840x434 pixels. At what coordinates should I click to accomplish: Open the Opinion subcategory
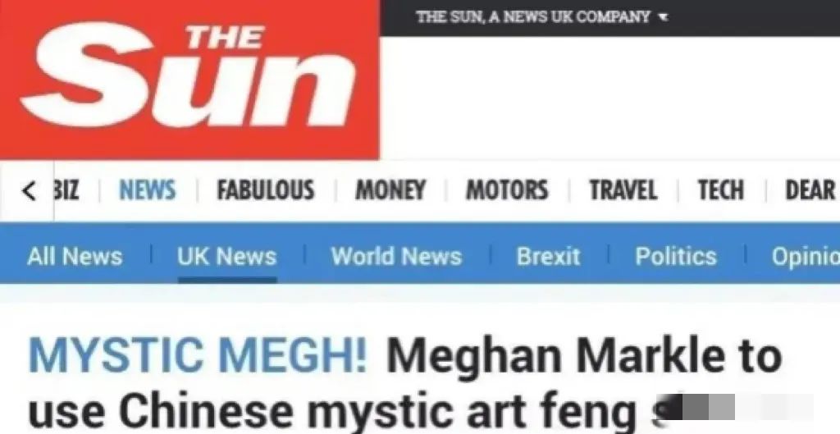806,256
